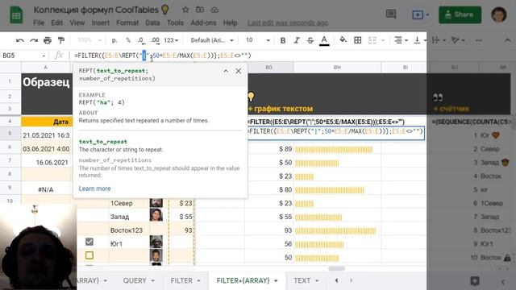The width and height of the screenshot is (516, 290).
Task: Open the Tools menu
Action: [175, 23]
